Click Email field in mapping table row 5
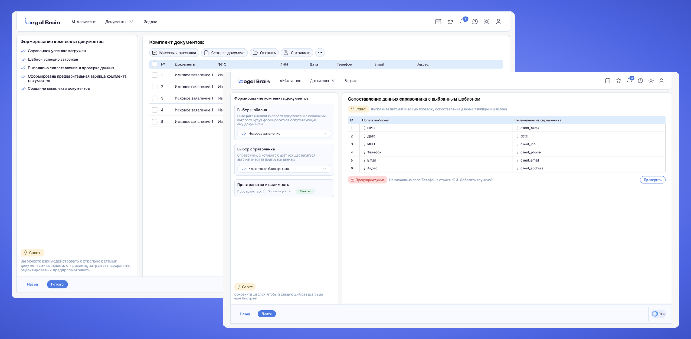 (x=435, y=161)
